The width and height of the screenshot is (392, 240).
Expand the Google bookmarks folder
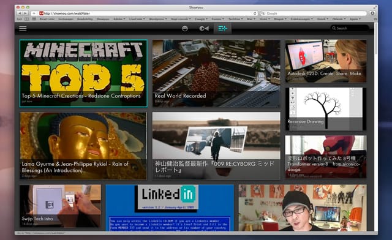(x=201, y=19)
